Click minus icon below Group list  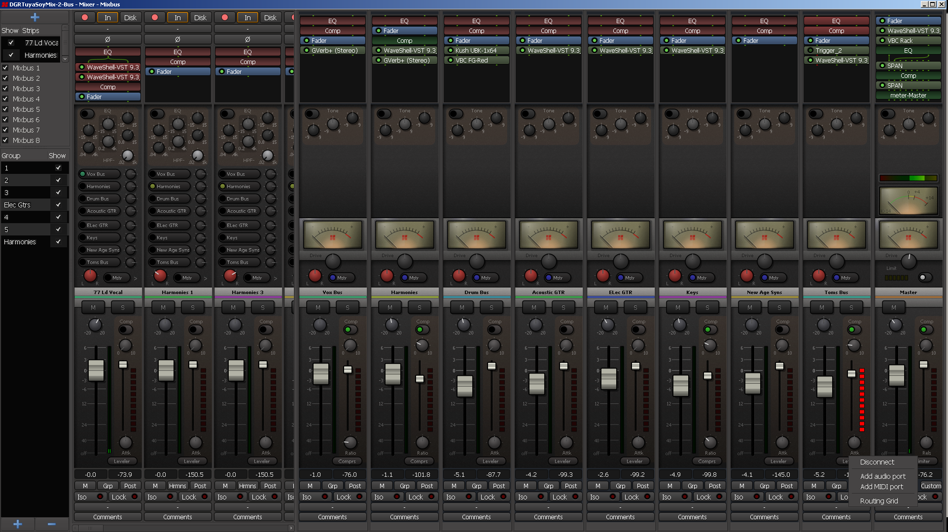51,524
